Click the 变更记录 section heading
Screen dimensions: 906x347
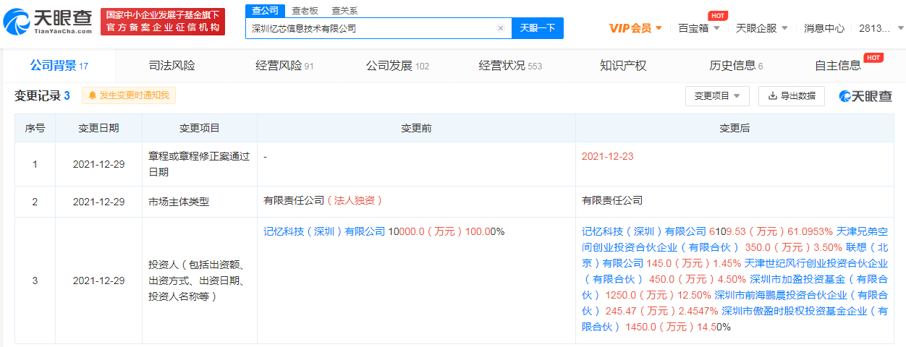pos(42,95)
